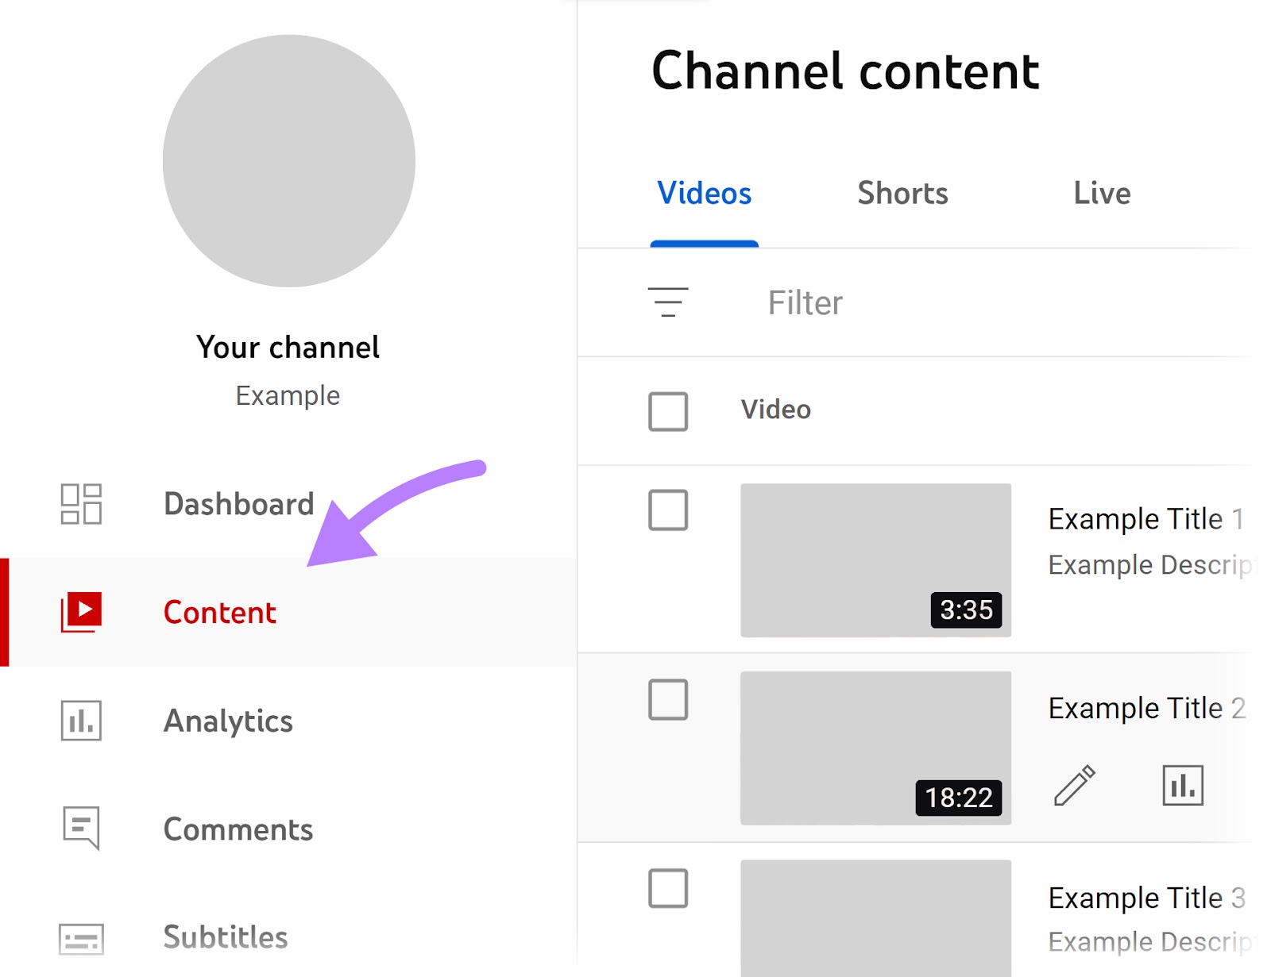Select the Content sidebar icon
This screenshot has height=977, width=1271.
[x=81, y=611]
